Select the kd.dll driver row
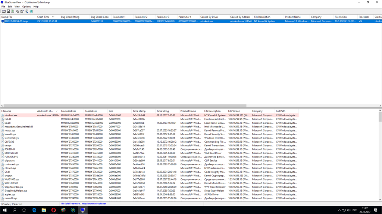 point(149,123)
